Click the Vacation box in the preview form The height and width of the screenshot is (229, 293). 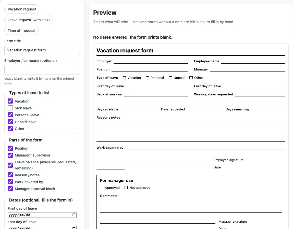124,78
